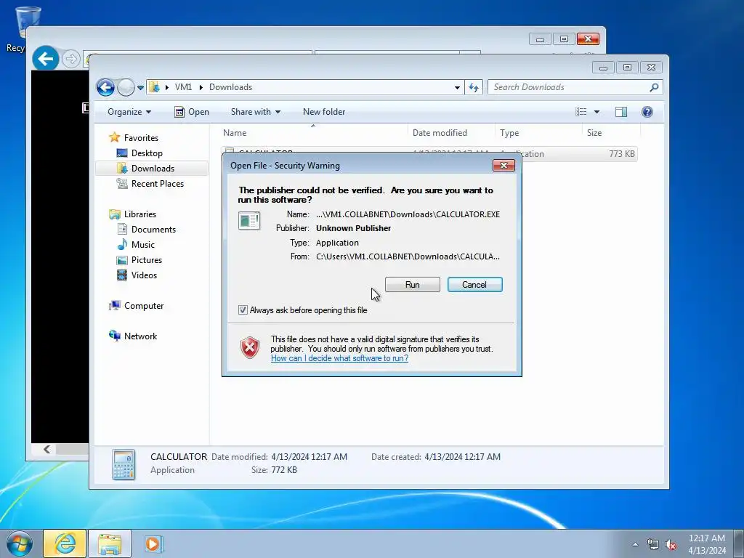Image resolution: width=744 pixels, height=558 pixels.
Task: Open recent pages dropdown arrow beside forward button
Action: click(x=140, y=88)
